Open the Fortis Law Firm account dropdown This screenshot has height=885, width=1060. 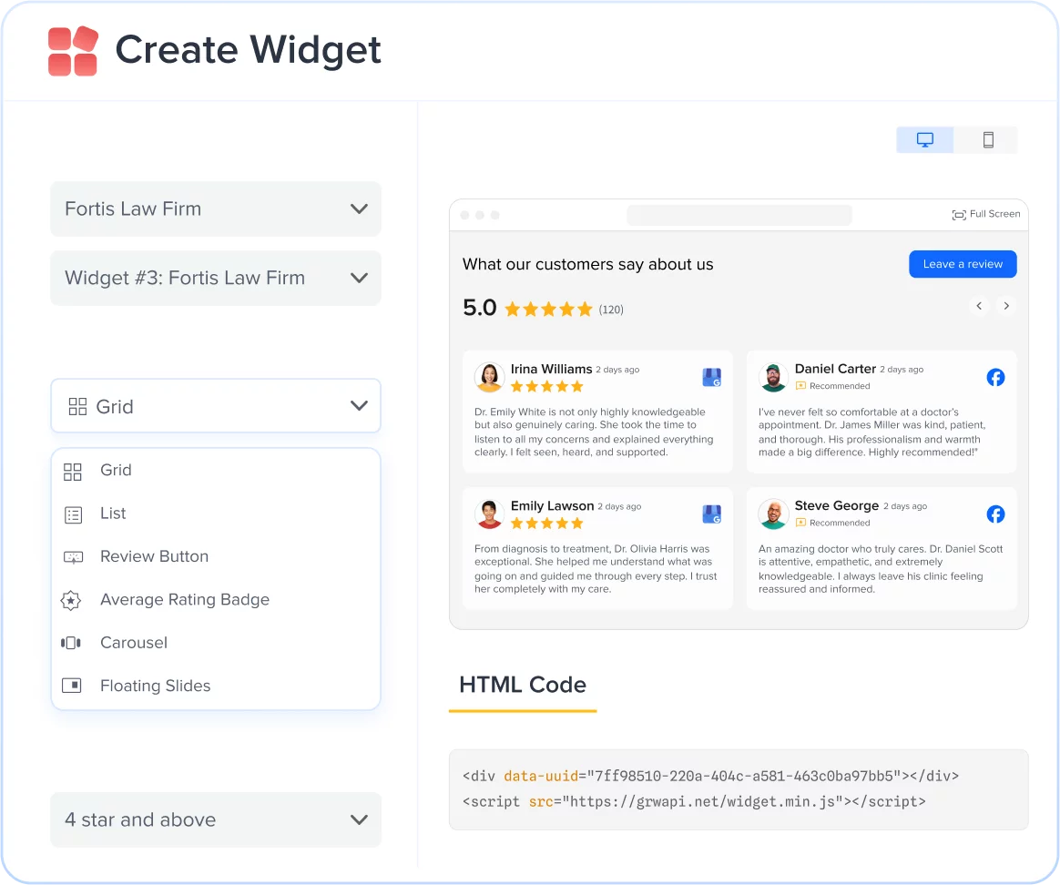215,209
